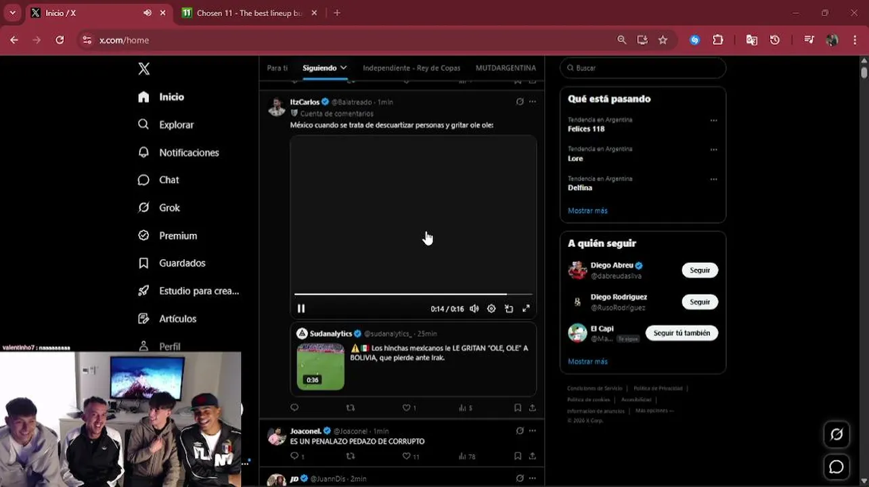Follow Diego Abreu
This screenshot has width=869, height=487.
(700, 270)
